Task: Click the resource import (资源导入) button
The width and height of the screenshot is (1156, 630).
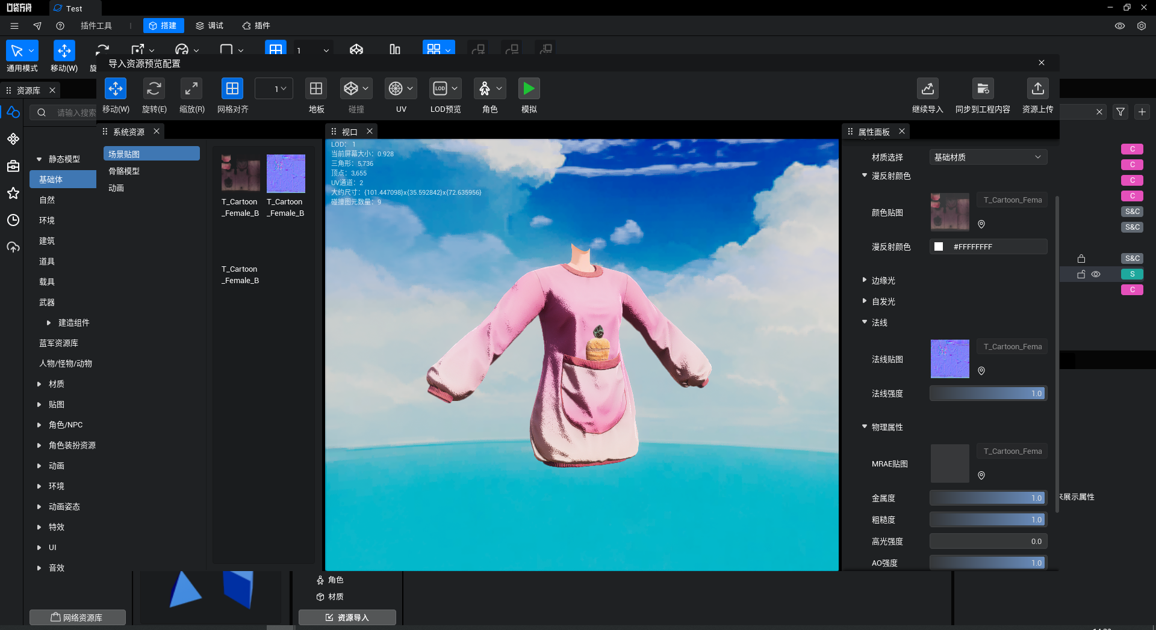Action: click(x=347, y=617)
